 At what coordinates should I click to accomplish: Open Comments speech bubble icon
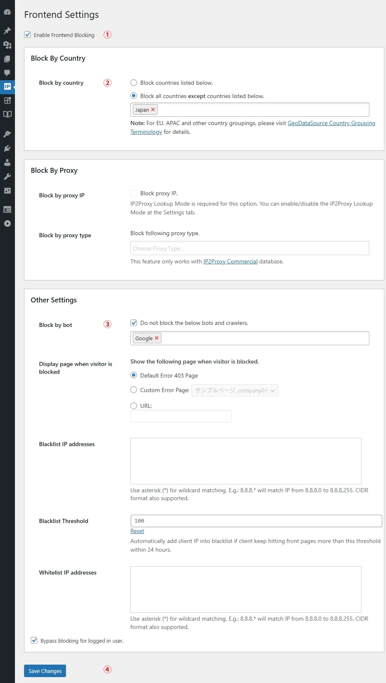coord(7,73)
